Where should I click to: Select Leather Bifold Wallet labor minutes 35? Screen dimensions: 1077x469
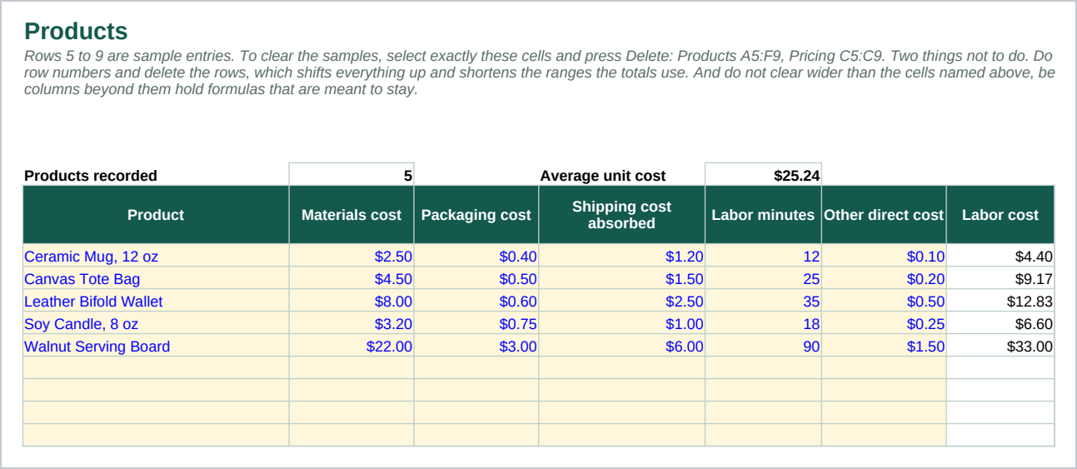click(x=763, y=301)
